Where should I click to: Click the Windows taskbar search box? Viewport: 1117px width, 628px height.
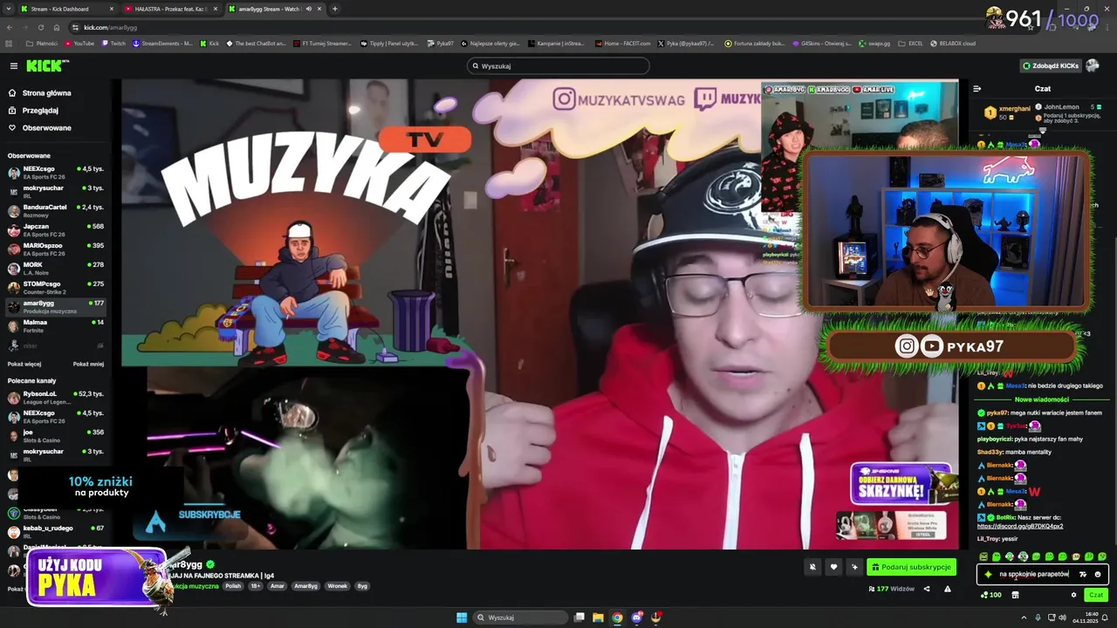point(521,618)
